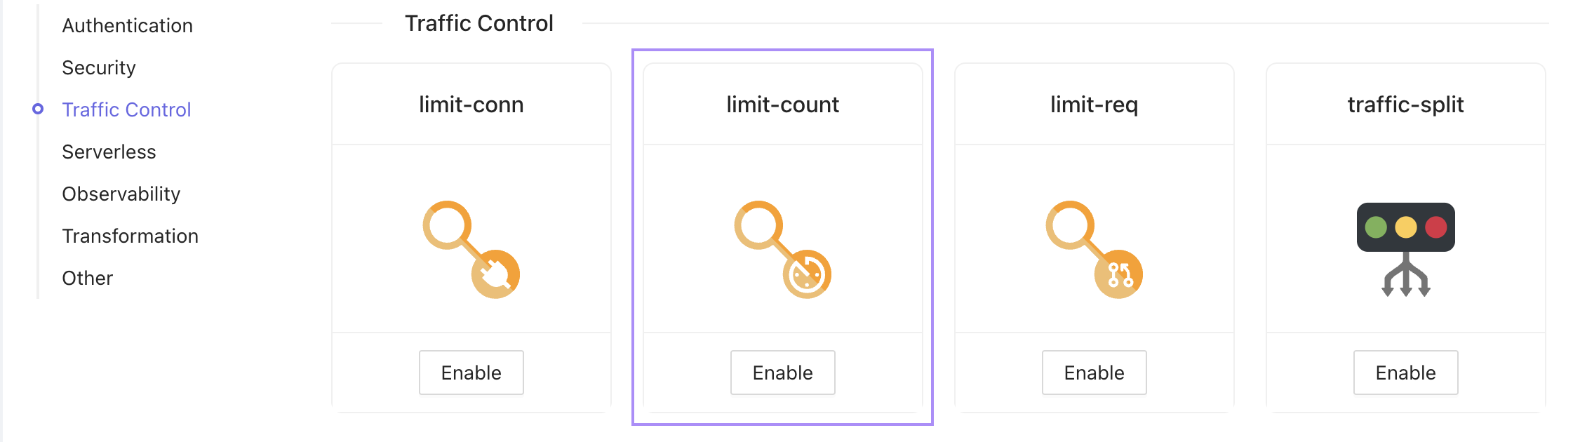Enable the limit-count plugin

781,373
